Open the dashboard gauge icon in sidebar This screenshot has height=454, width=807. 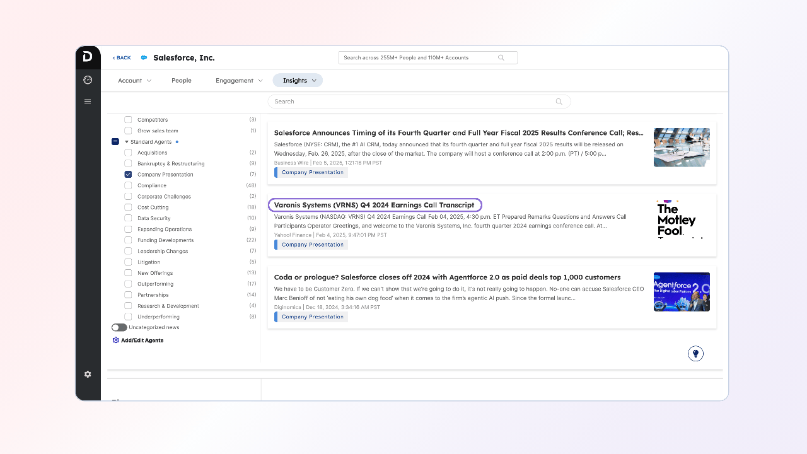[88, 80]
